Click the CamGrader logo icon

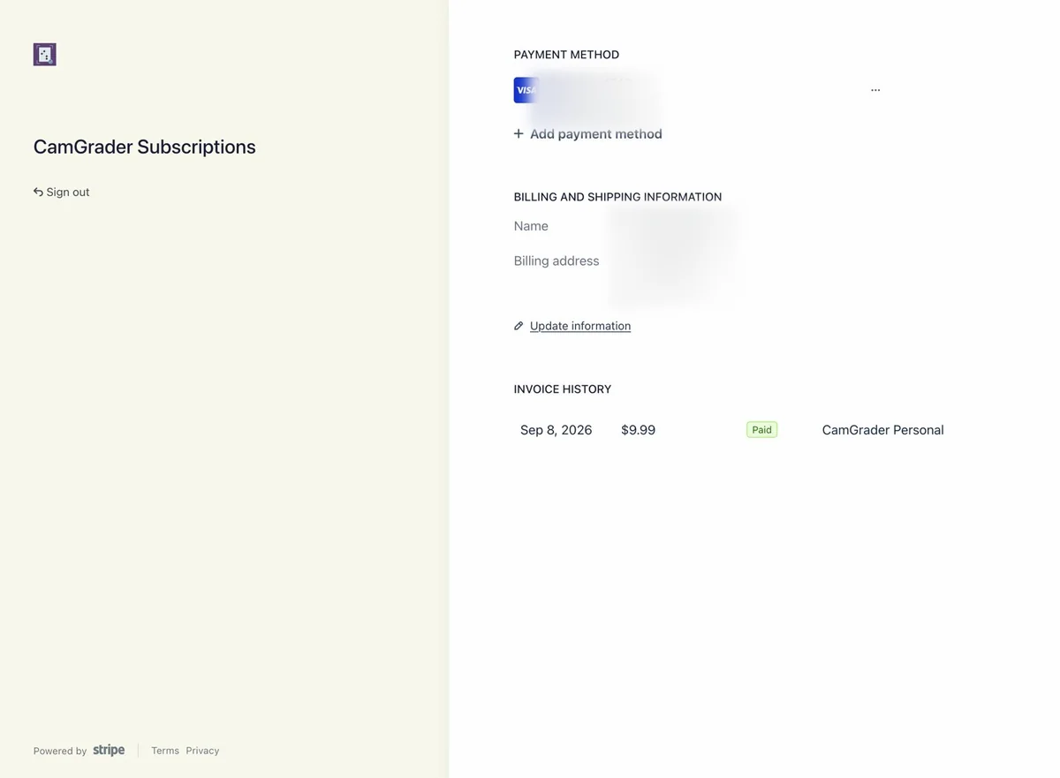pyautogui.click(x=45, y=55)
